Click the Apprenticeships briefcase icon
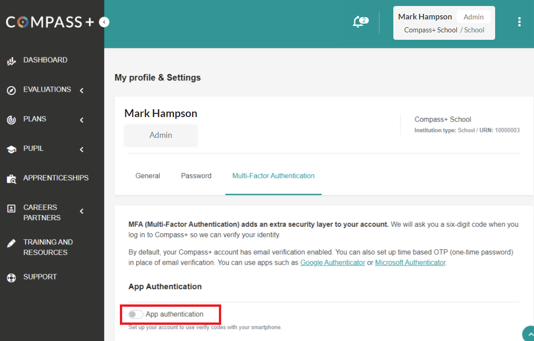 11,179
